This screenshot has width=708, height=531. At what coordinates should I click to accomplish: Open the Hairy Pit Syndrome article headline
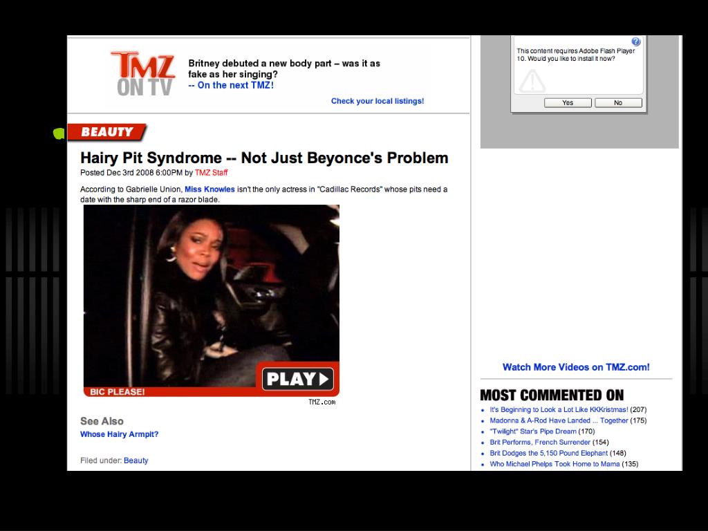[264, 158]
